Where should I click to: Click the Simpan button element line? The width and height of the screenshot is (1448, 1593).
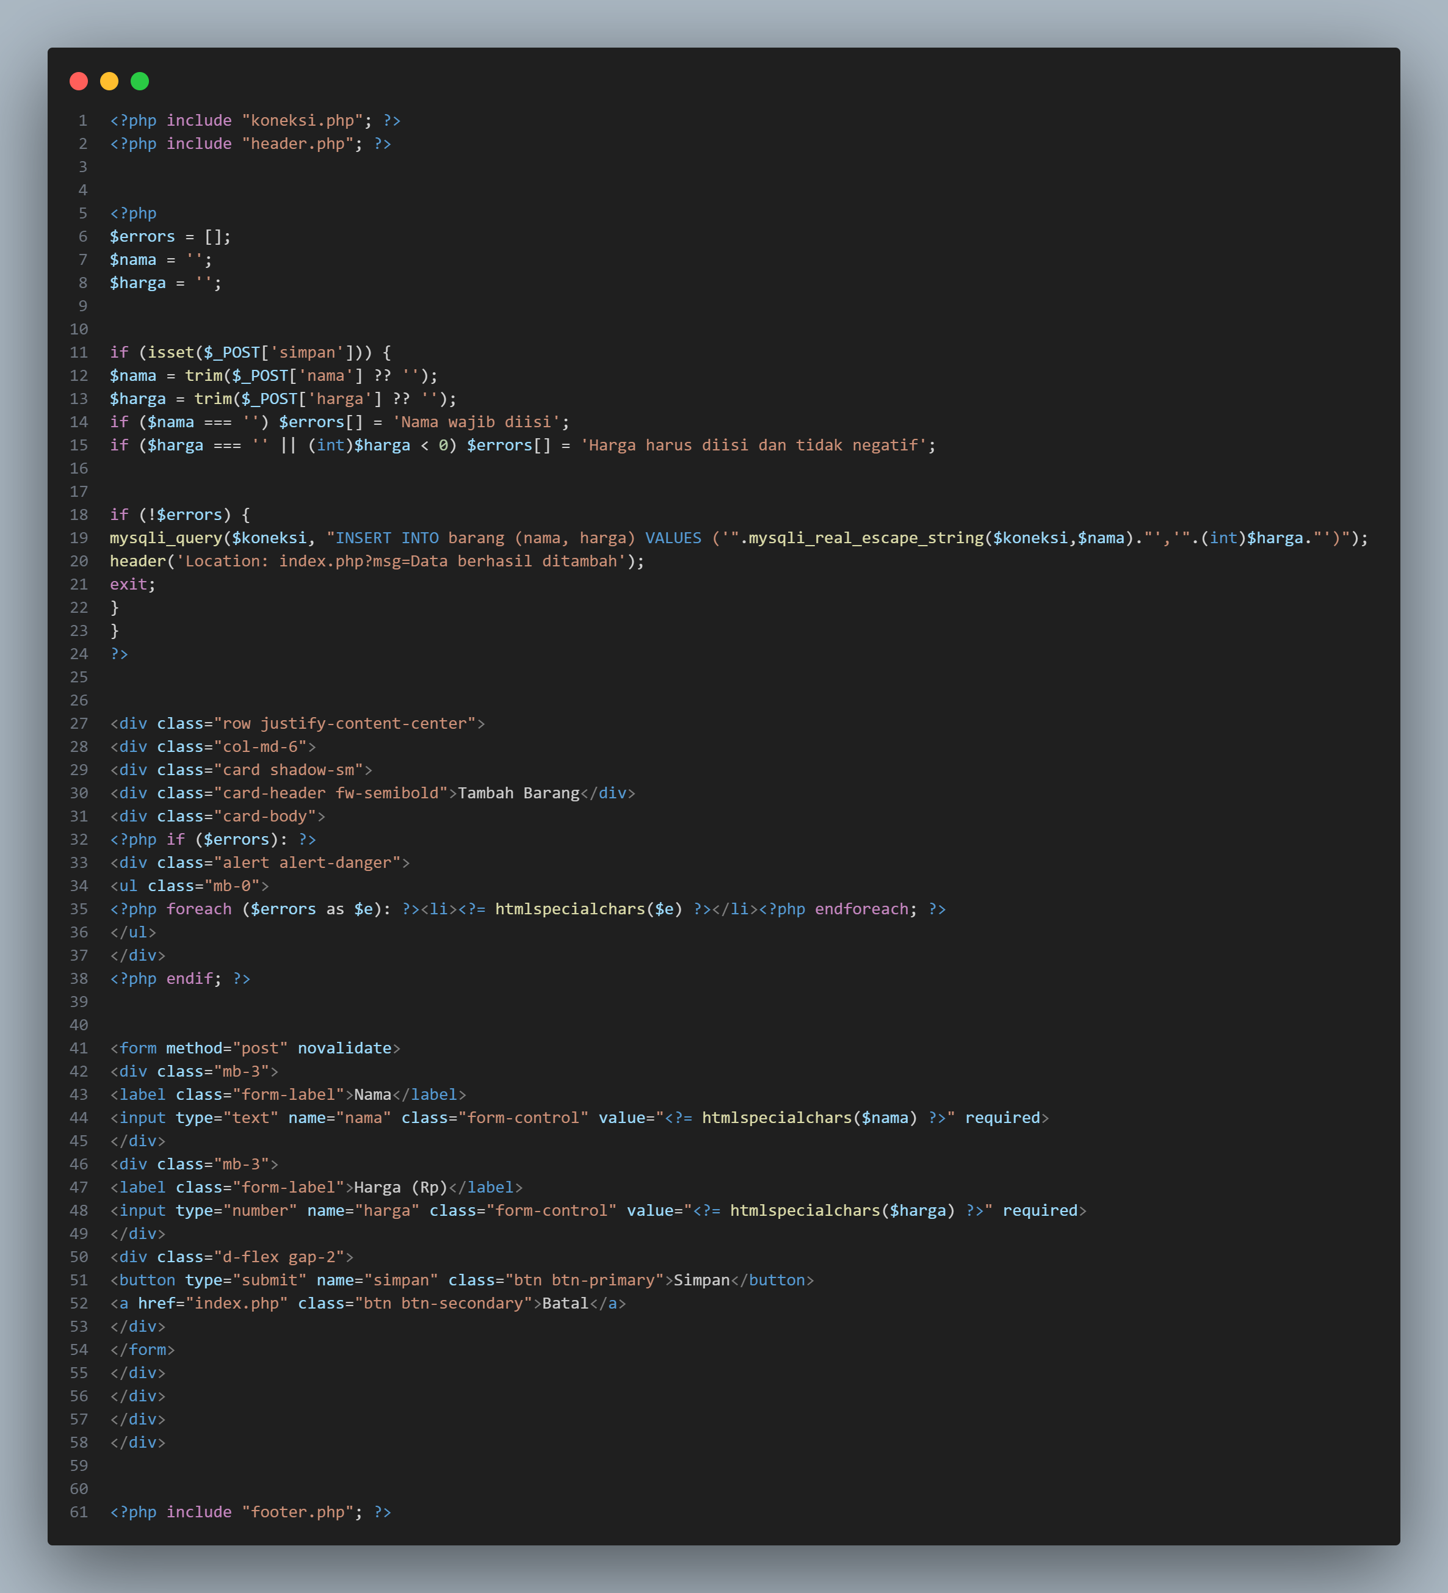462,1280
